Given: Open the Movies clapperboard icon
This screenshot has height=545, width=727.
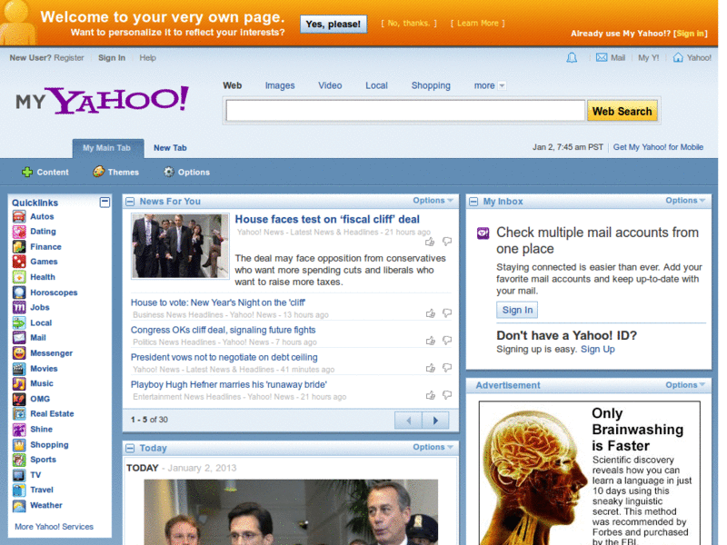Looking at the screenshot, I should 19,369.
